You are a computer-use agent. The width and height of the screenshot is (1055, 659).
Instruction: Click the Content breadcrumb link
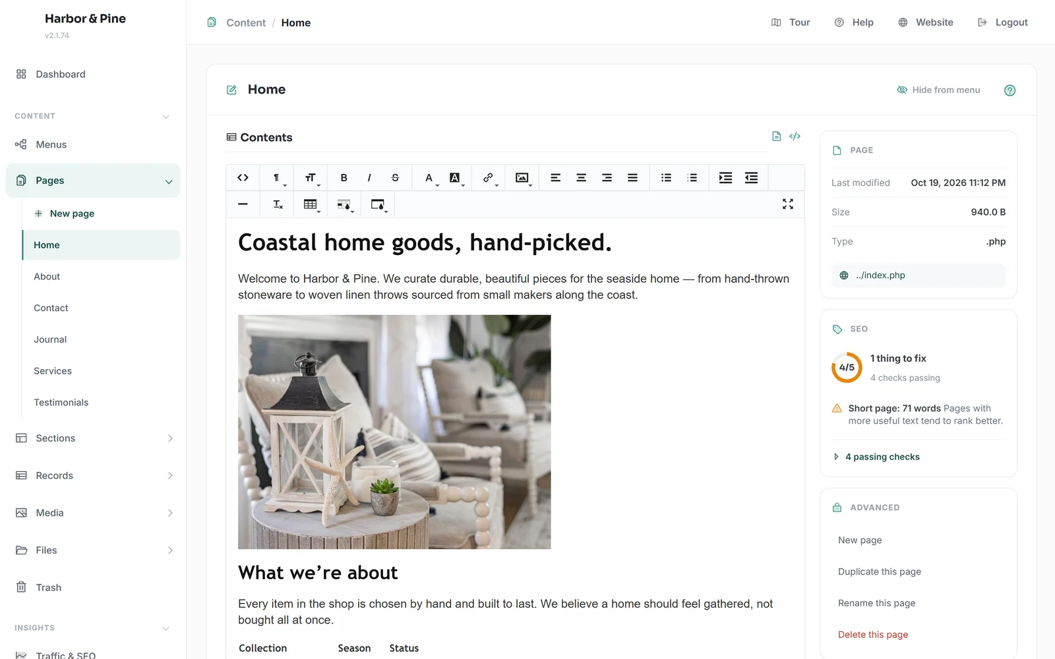point(246,22)
